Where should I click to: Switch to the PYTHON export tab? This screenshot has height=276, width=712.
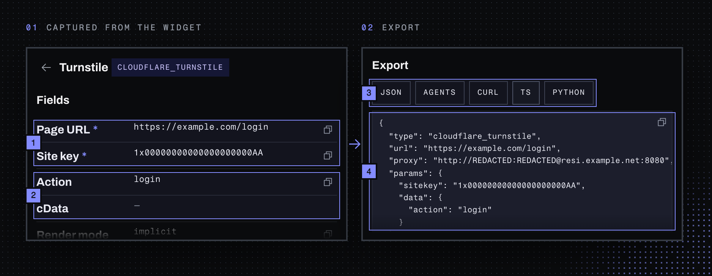(569, 93)
